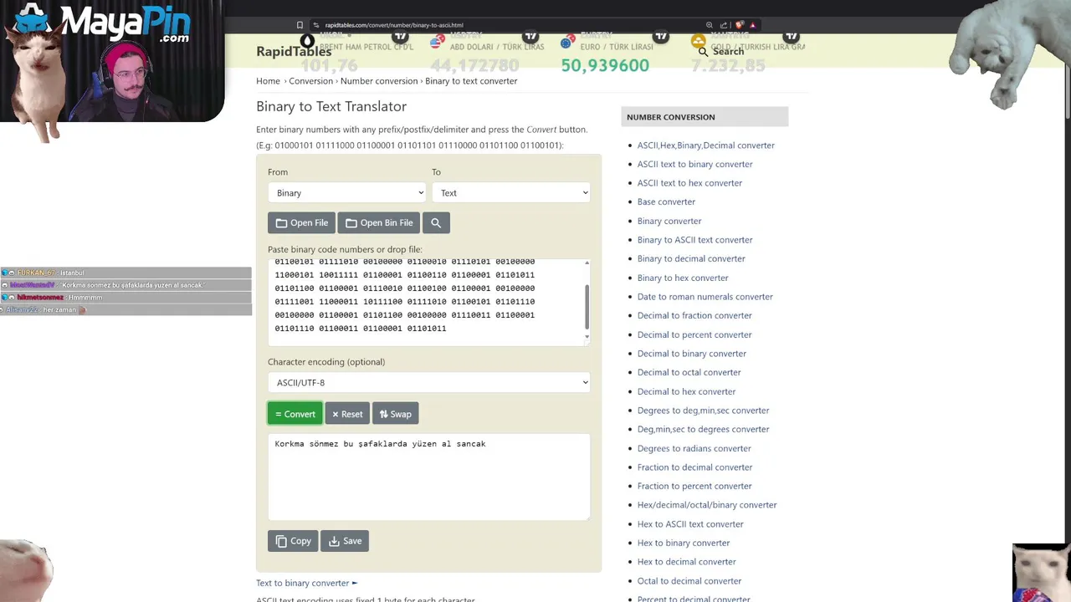Open Binary to ASCII text converter link
This screenshot has height=602, width=1071.
[695, 240]
